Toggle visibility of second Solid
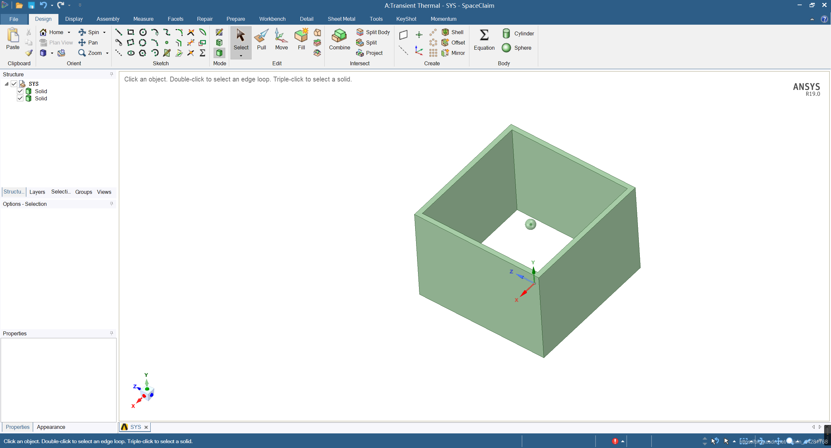The image size is (831, 448). click(x=20, y=98)
